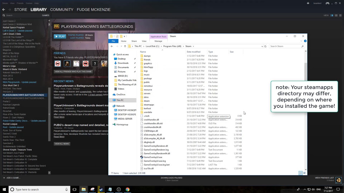Viewport: 344px width, 193px height.
Task: Open the Explorer Home tab
Action: tap(124, 41)
